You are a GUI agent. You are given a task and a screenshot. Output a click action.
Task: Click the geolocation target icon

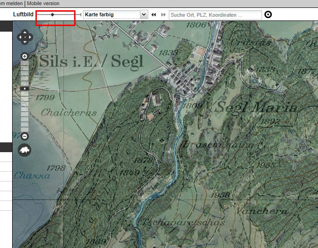click(x=268, y=15)
